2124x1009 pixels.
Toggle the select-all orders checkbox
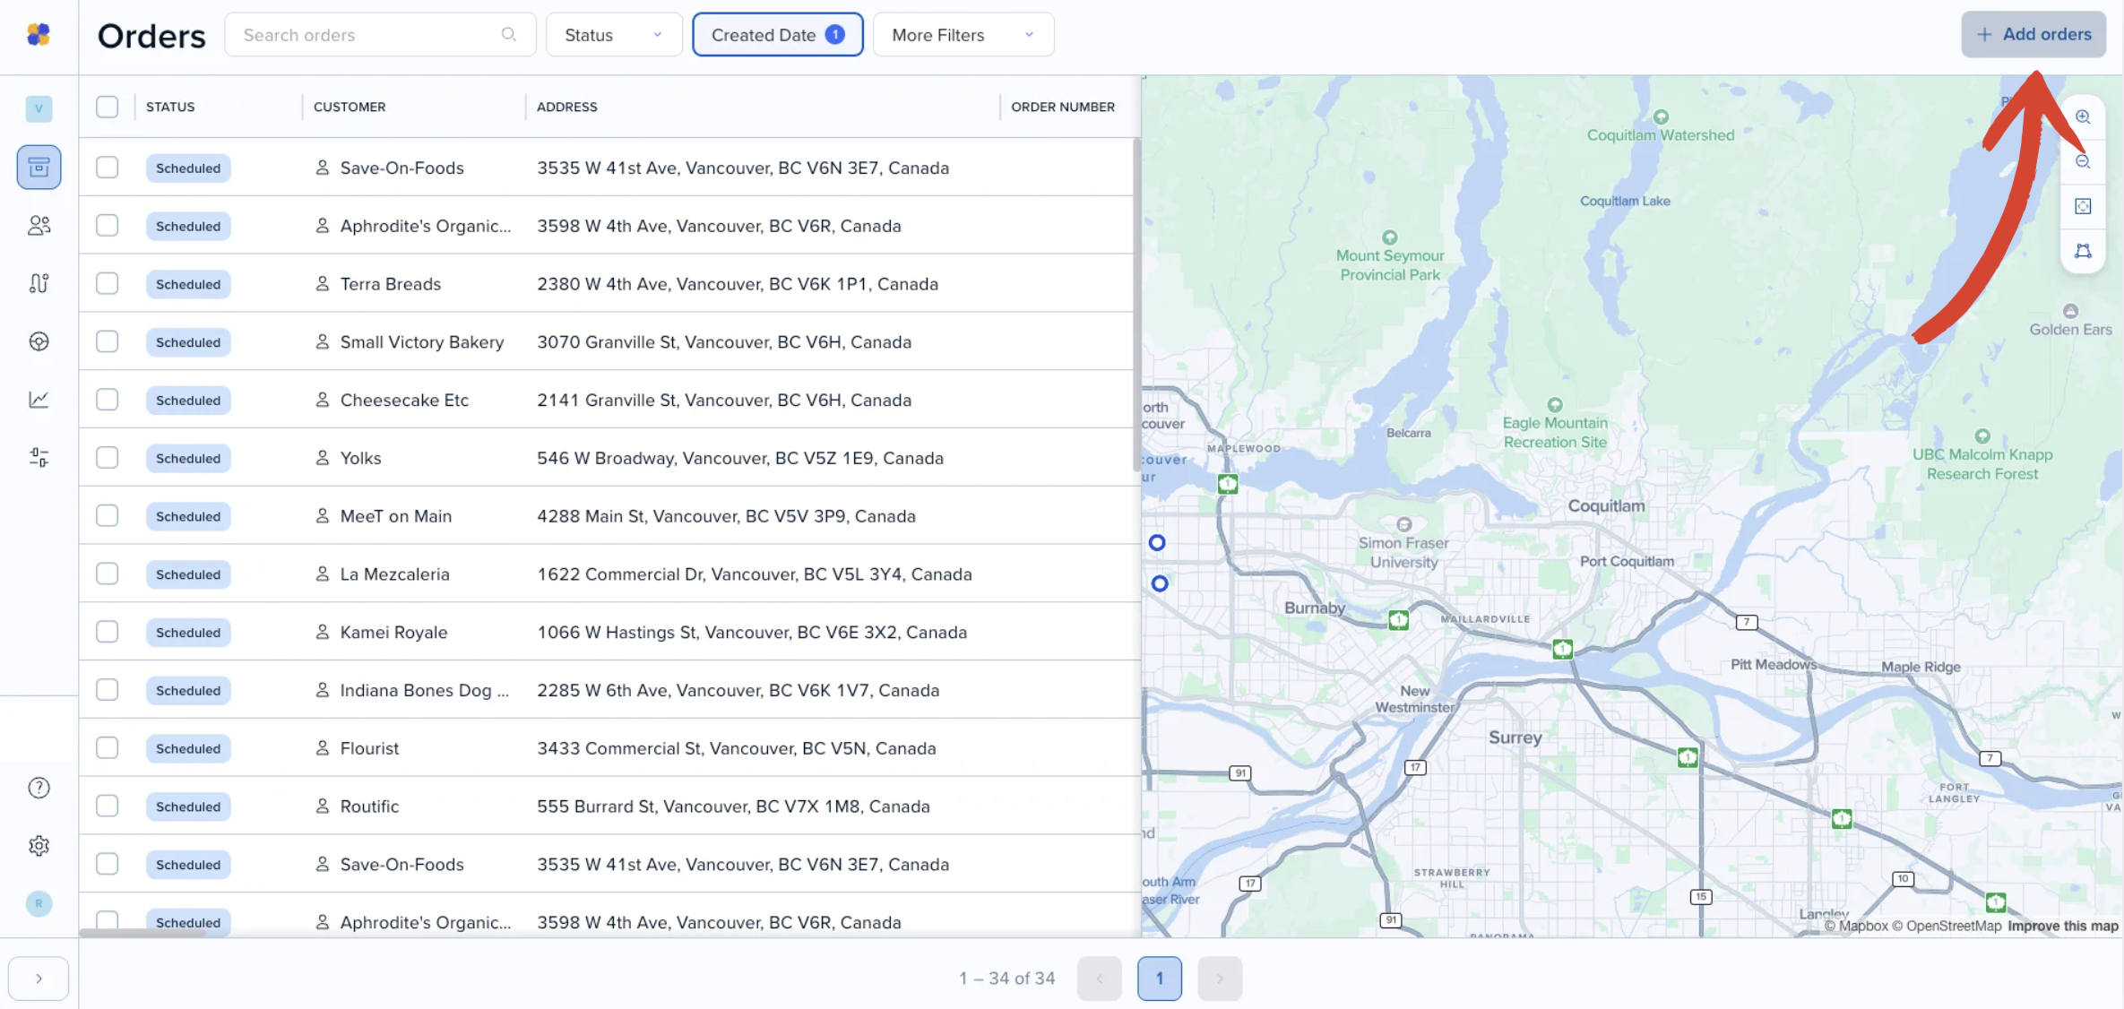tap(108, 107)
